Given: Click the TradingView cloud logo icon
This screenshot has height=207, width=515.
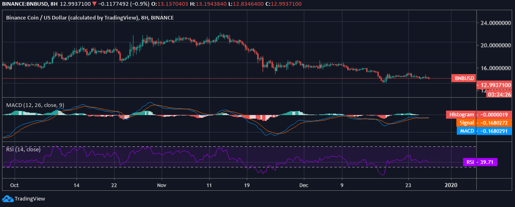Looking at the screenshot, I should point(7,199).
